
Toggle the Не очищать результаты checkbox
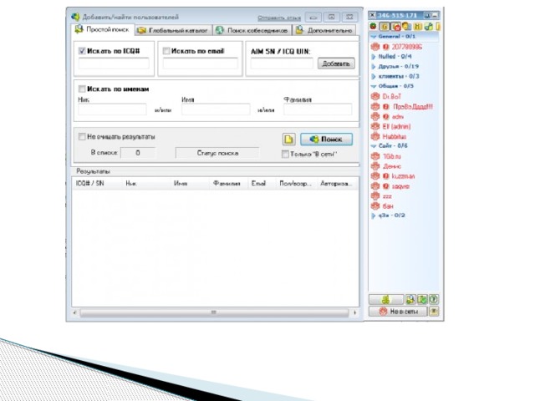pyautogui.click(x=81, y=136)
